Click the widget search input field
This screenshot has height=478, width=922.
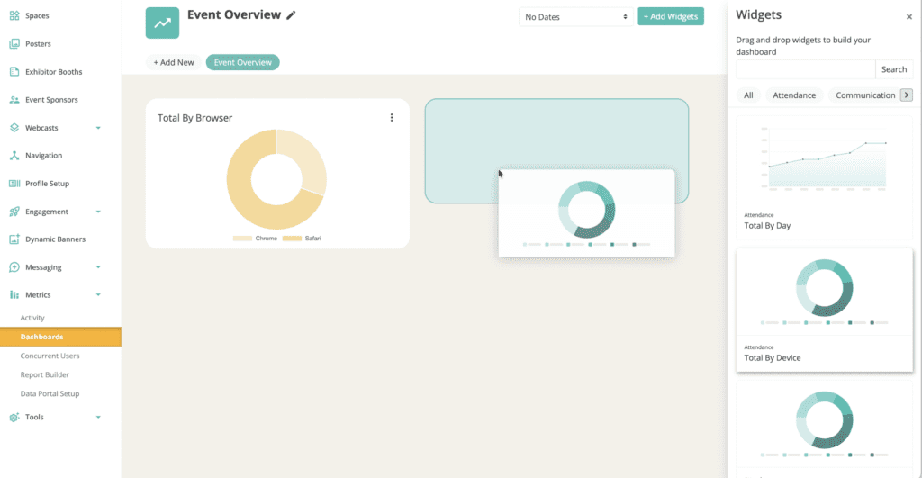pyautogui.click(x=805, y=69)
